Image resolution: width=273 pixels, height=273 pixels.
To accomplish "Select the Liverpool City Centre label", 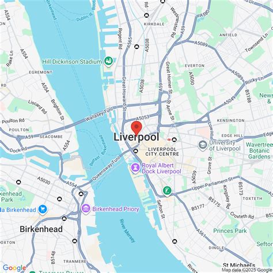I will (162, 151).
